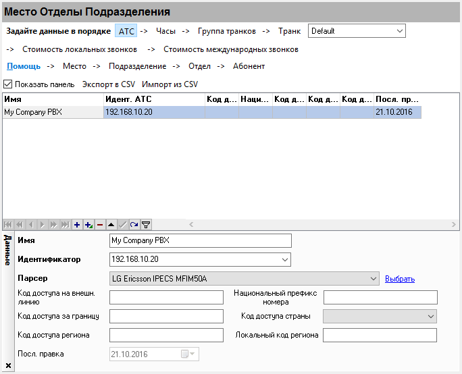Click the vertical Данные tab
This screenshot has height=374, width=462.
click(8, 250)
